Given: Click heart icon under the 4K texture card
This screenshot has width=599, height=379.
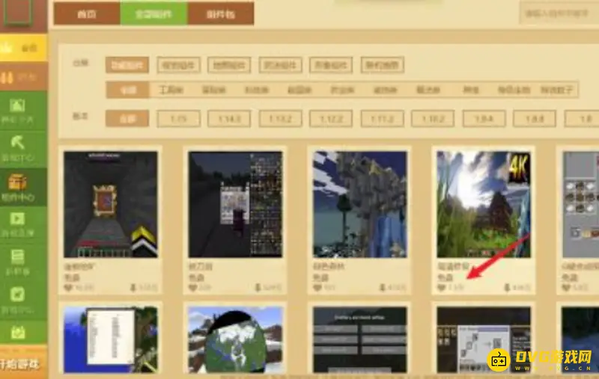Looking at the screenshot, I should point(441,287).
